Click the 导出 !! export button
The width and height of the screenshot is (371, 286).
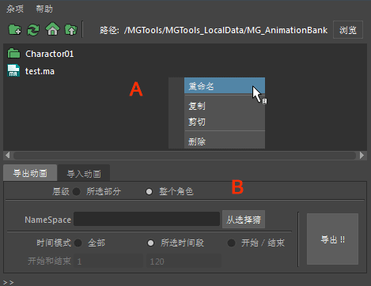[332, 239]
